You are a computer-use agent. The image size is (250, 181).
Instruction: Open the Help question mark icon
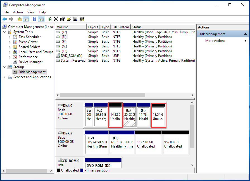click(34, 19)
